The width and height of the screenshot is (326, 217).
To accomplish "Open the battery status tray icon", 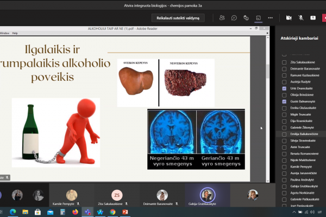I will point(300,212).
